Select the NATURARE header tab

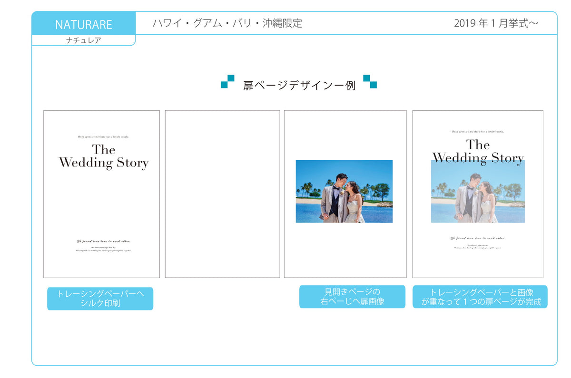tap(84, 24)
